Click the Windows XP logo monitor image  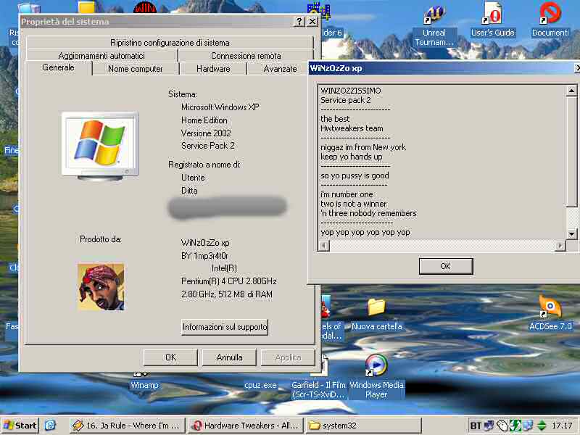point(100,146)
